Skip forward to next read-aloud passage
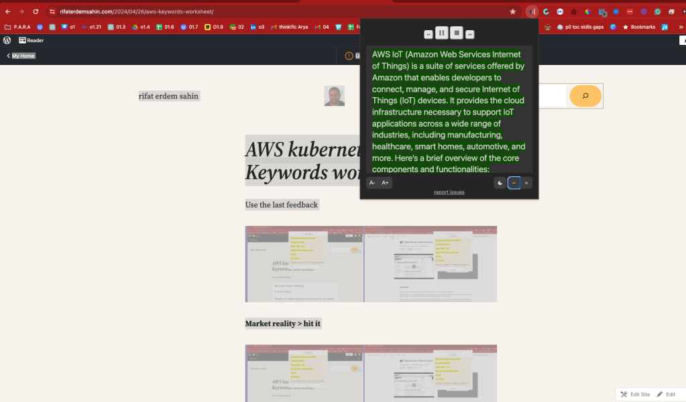The image size is (686, 402). point(469,34)
